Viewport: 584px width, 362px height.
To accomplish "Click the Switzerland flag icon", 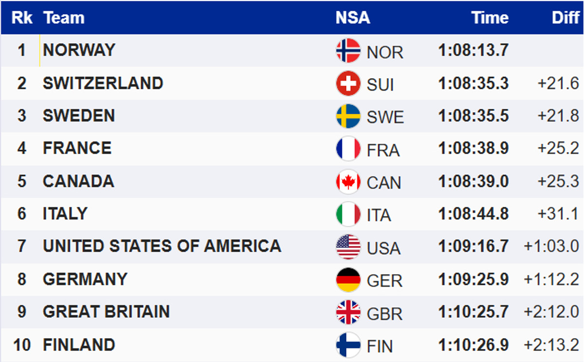I will pos(348,83).
